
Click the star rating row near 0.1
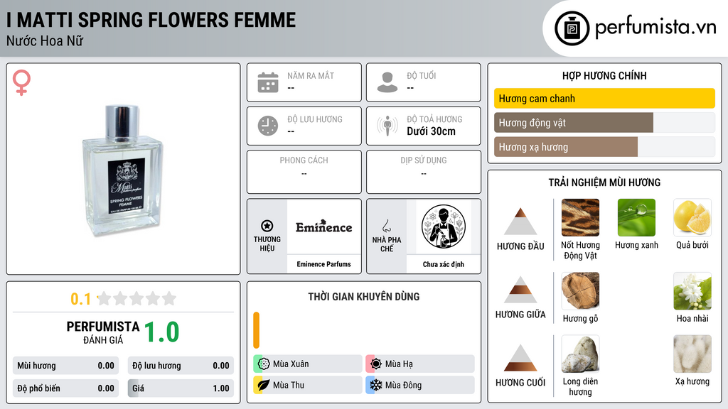pos(136,298)
